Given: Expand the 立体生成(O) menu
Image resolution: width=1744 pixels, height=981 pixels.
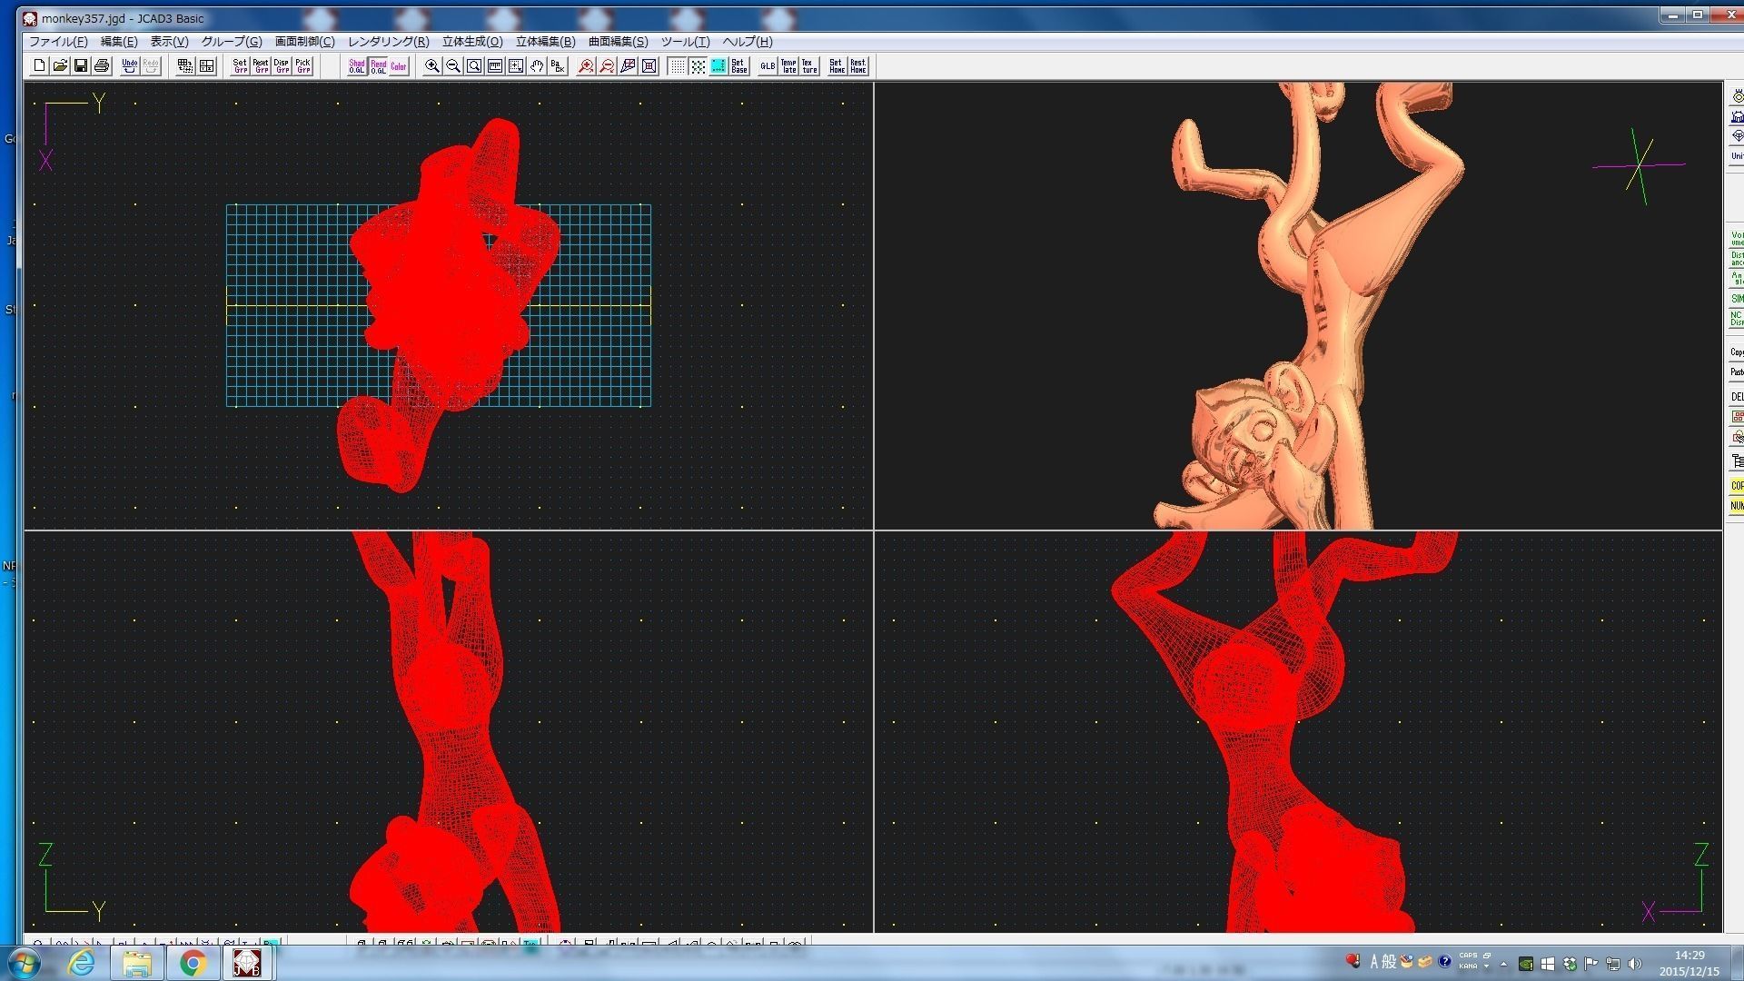Looking at the screenshot, I should tap(471, 42).
